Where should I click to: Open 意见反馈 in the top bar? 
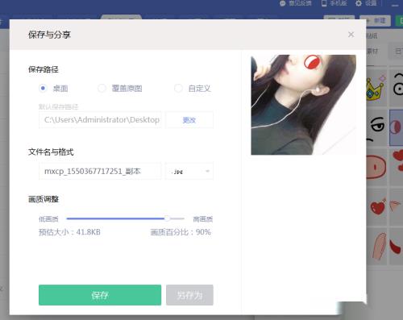coord(296,3)
